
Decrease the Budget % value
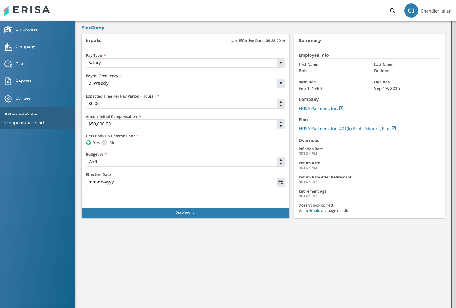[x=281, y=164]
